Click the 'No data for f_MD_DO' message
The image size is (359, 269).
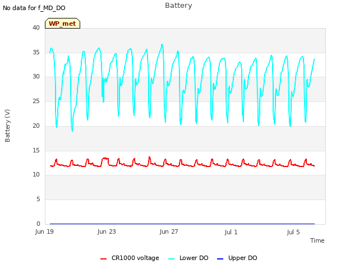34,8
